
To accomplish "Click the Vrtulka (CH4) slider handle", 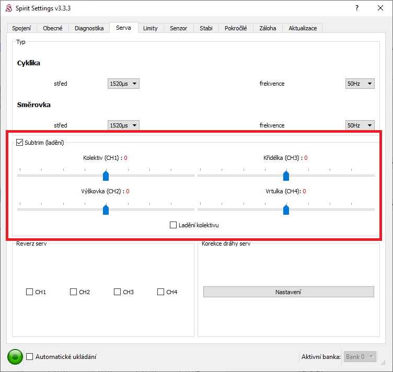I will click(286, 210).
